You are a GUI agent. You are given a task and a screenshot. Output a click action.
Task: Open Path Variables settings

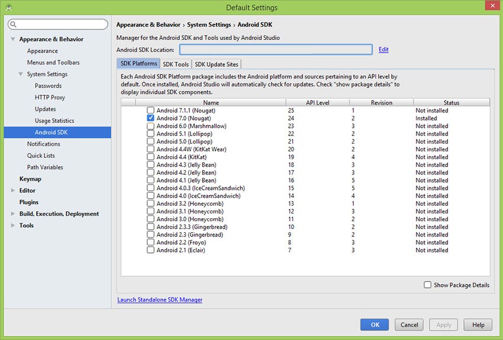pyautogui.click(x=45, y=167)
